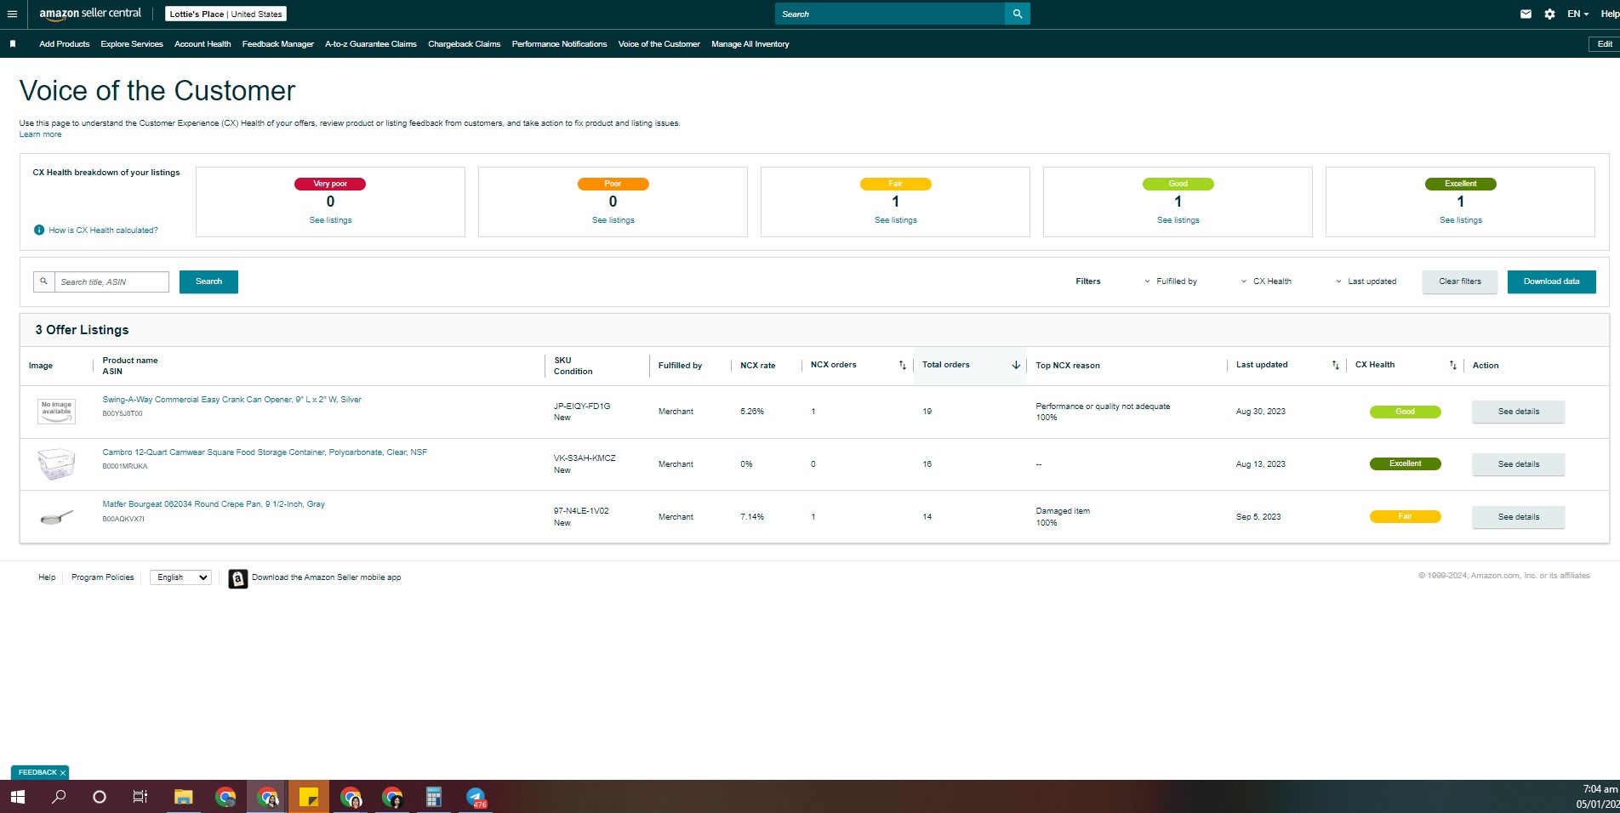Image resolution: width=1620 pixels, height=813 pixels.
Task: Go to Chargeback Claims
Action: (465, 44)
